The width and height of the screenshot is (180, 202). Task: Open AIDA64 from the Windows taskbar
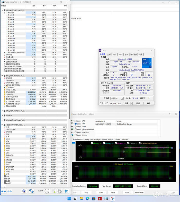click(100, 199)
